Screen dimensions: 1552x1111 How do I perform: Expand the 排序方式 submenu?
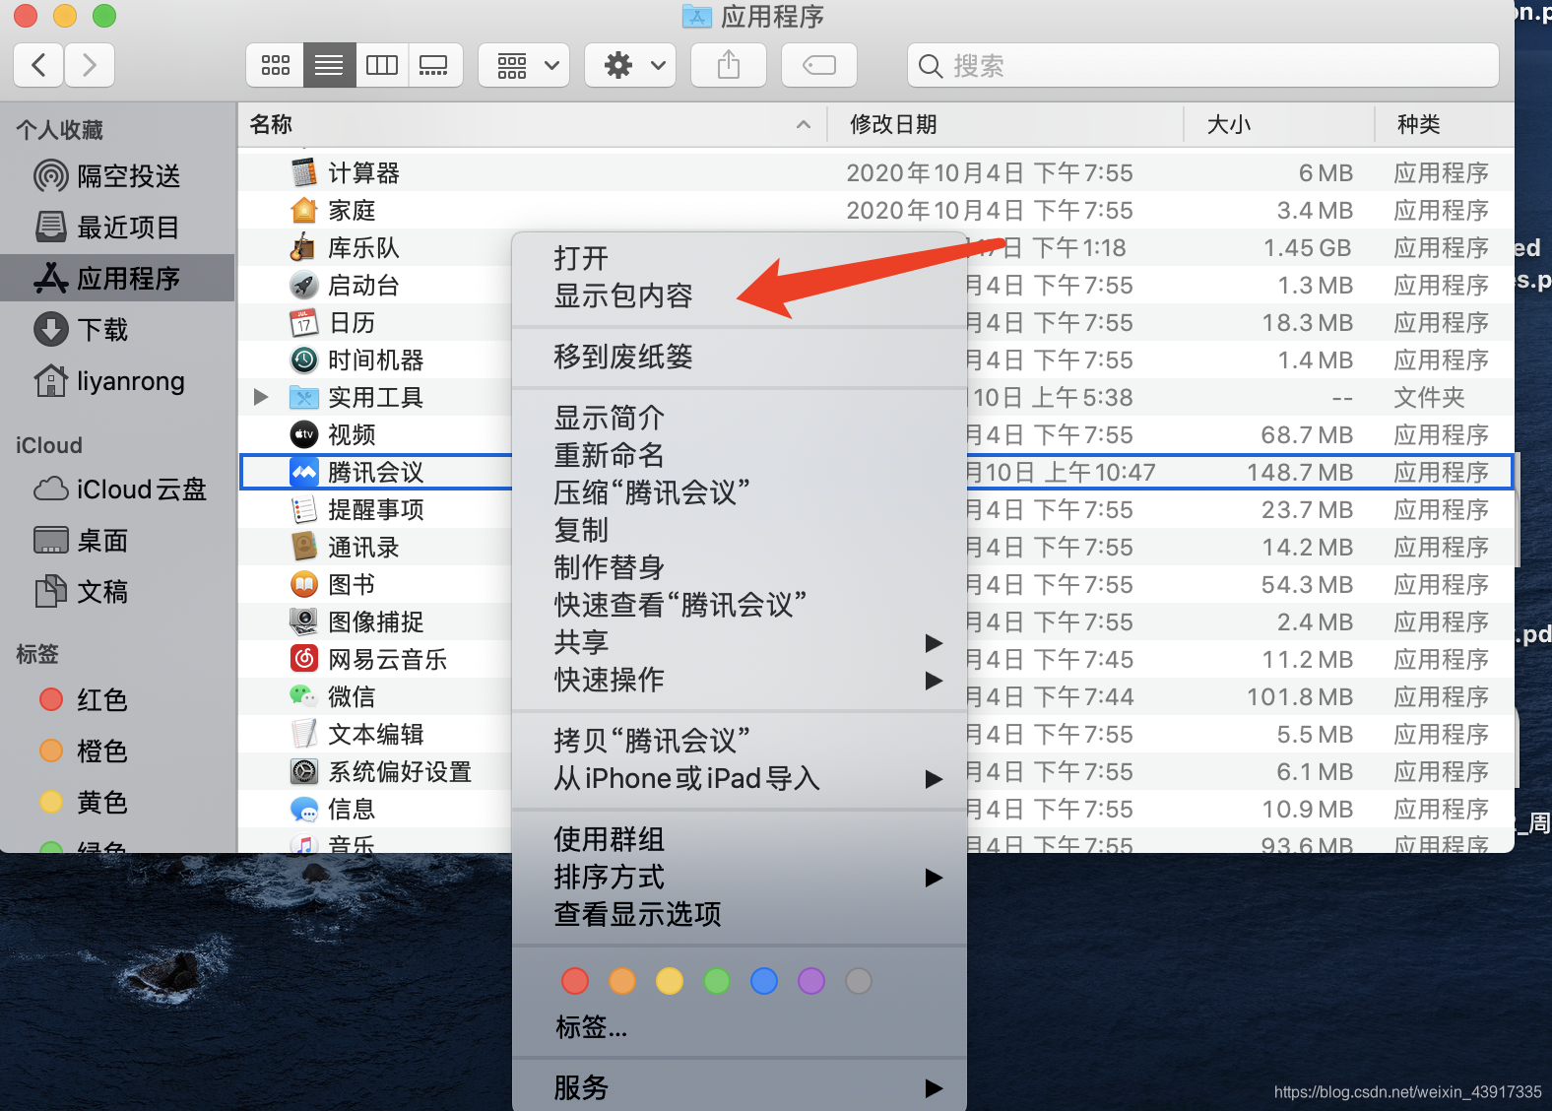click(x=739, y=877)
